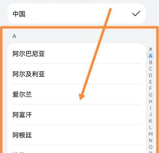This screenshot has width=159, height=153.
Task: Choose 阿尔及利亚 from the list
Action: pos(76,74)
